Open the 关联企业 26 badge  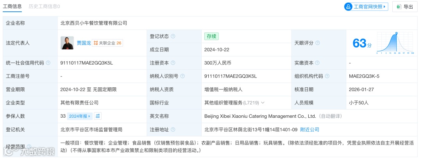(x=107, y=43)
